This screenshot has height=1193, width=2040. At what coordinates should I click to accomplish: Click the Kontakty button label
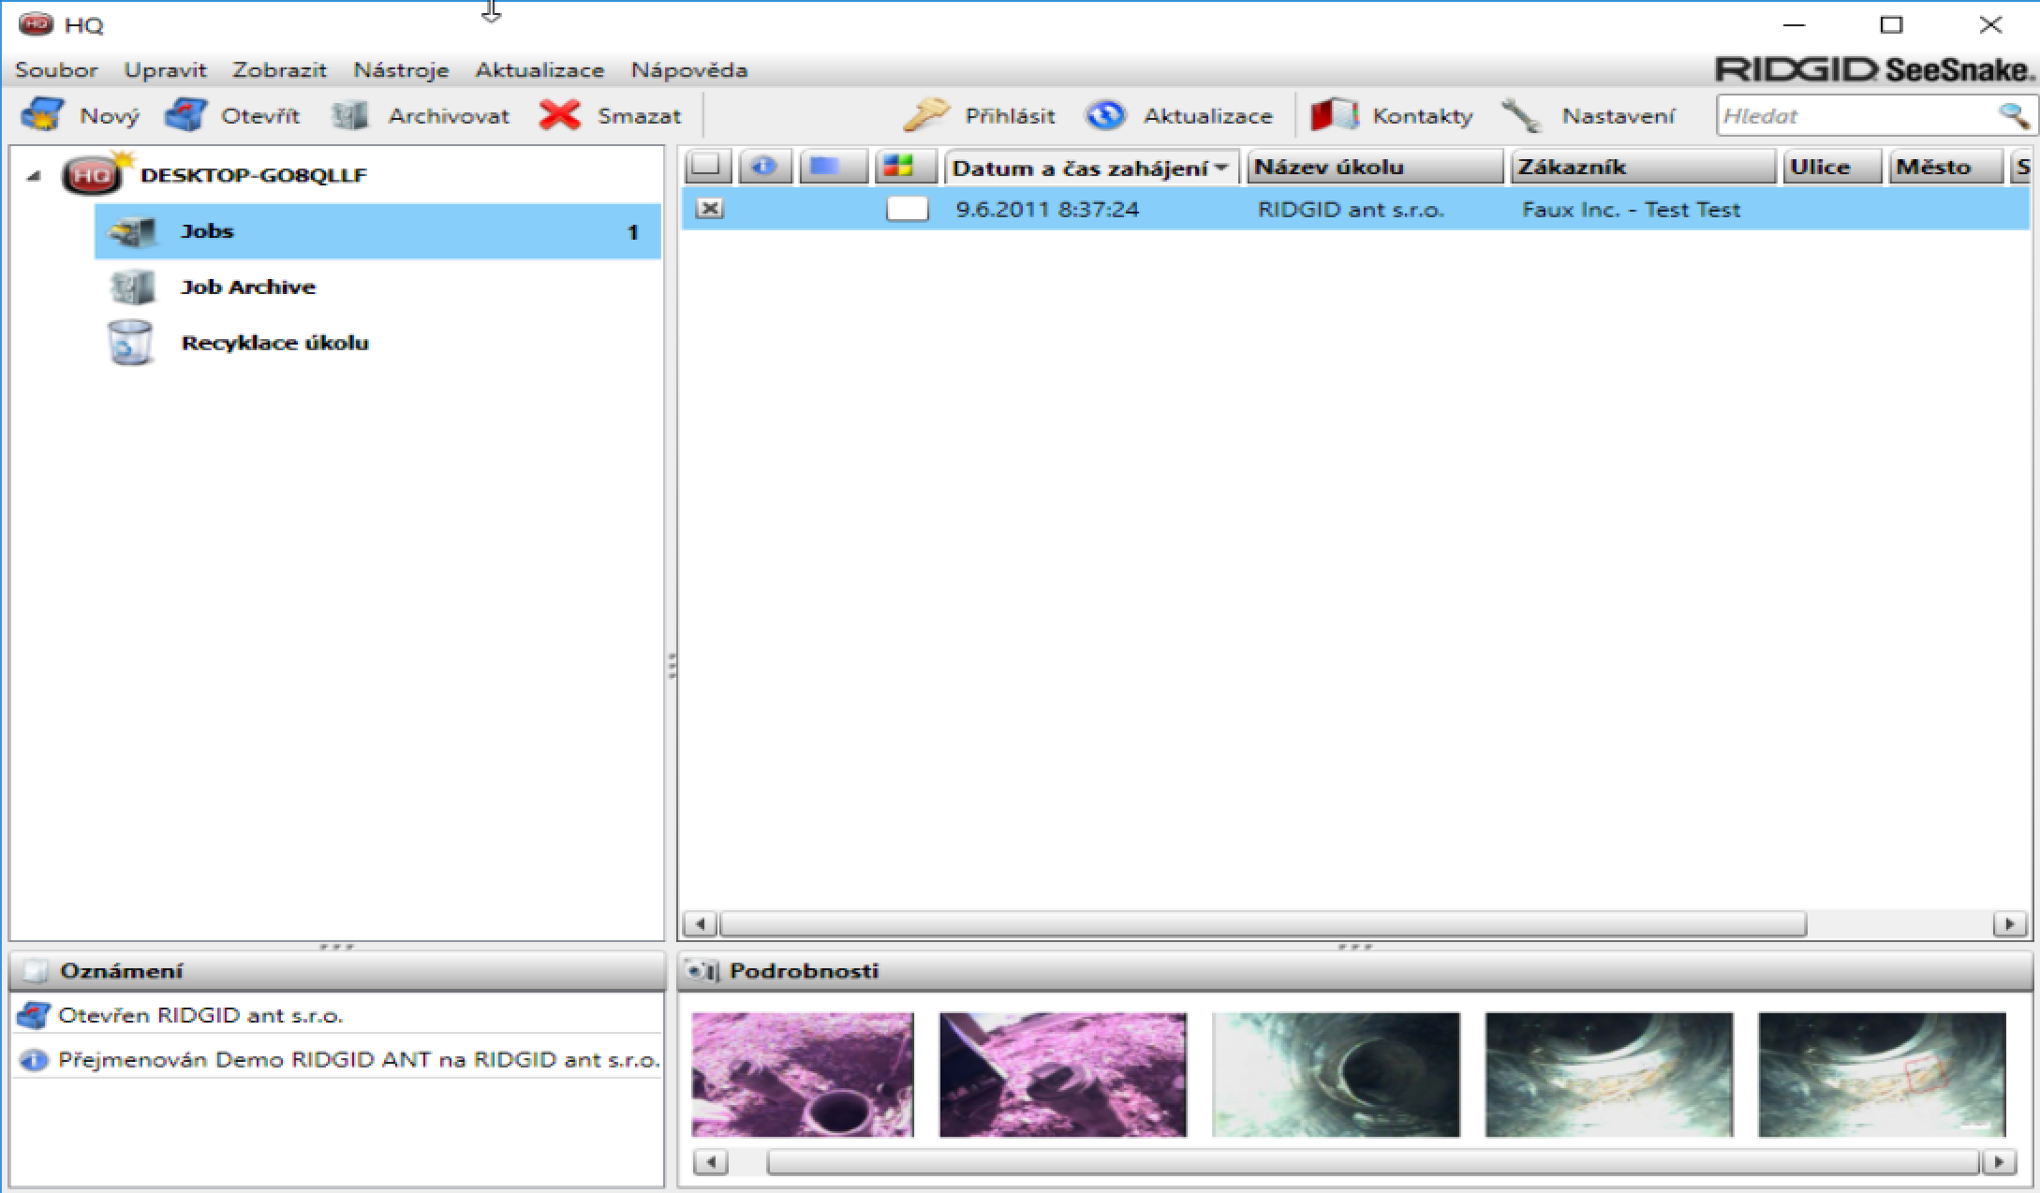(1423, 116)
